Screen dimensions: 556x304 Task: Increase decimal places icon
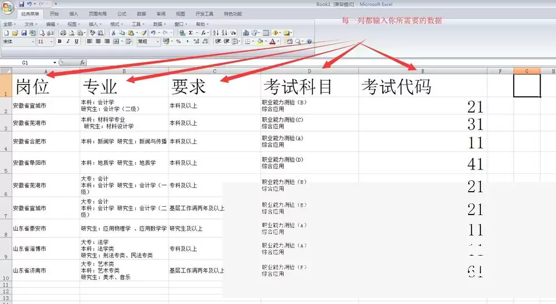point(196,42)
